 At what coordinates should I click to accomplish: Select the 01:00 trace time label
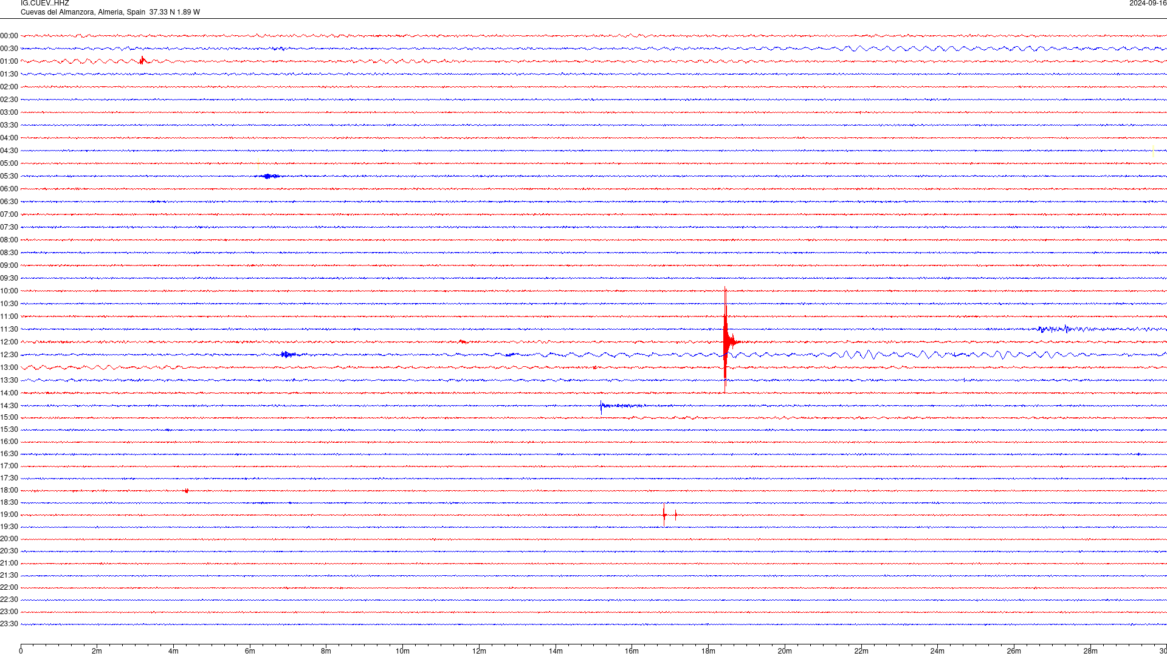point(9,61)
